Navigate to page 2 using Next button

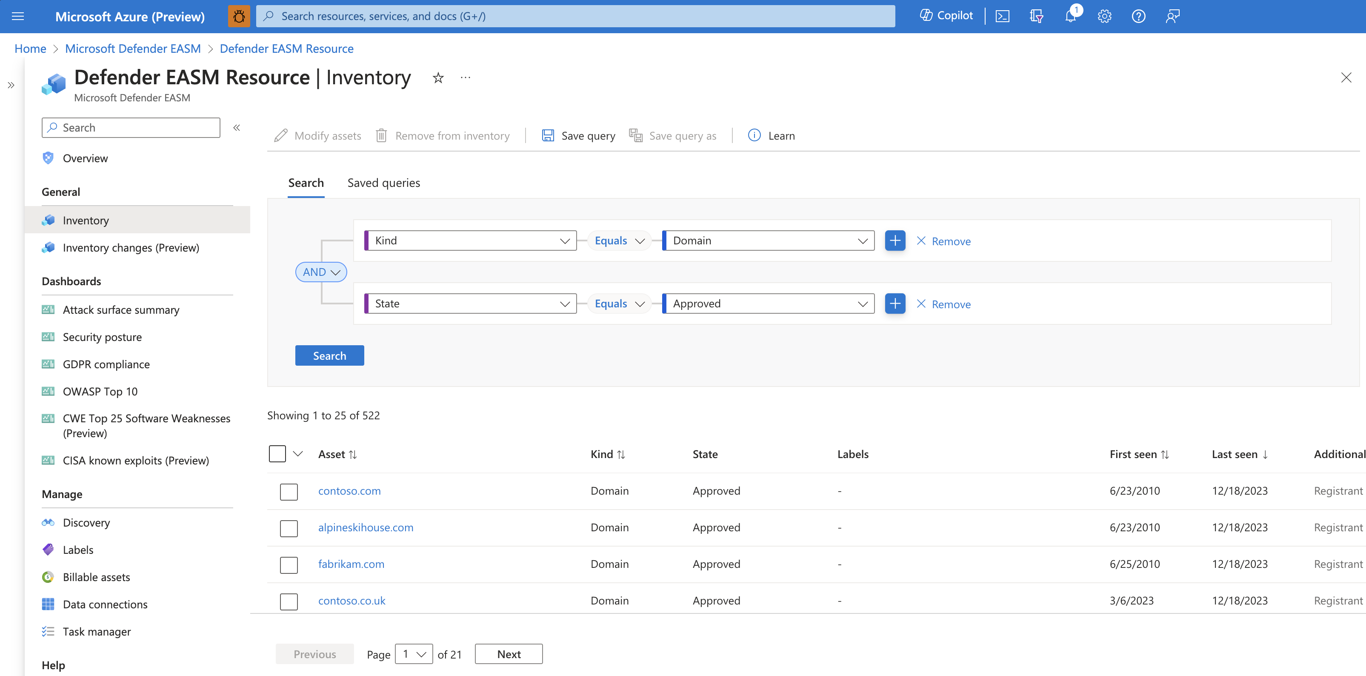pyautogui.click(x=509, y=653)
